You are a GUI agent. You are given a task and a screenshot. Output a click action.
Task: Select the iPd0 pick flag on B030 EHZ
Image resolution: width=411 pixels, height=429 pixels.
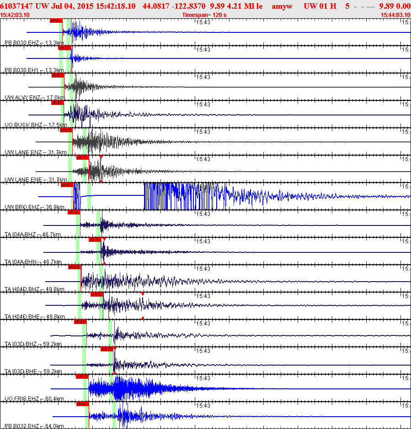pos(56,21)
